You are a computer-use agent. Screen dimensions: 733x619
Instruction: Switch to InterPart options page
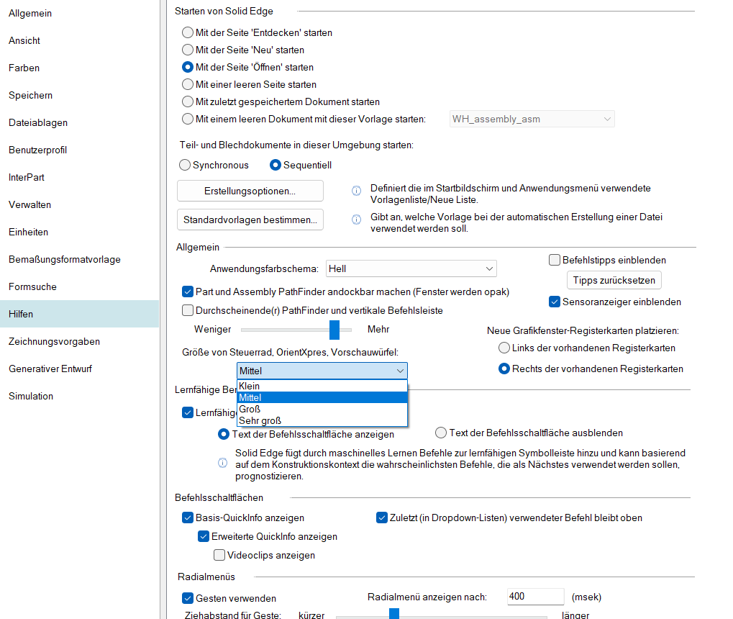(x=79, y=177)
